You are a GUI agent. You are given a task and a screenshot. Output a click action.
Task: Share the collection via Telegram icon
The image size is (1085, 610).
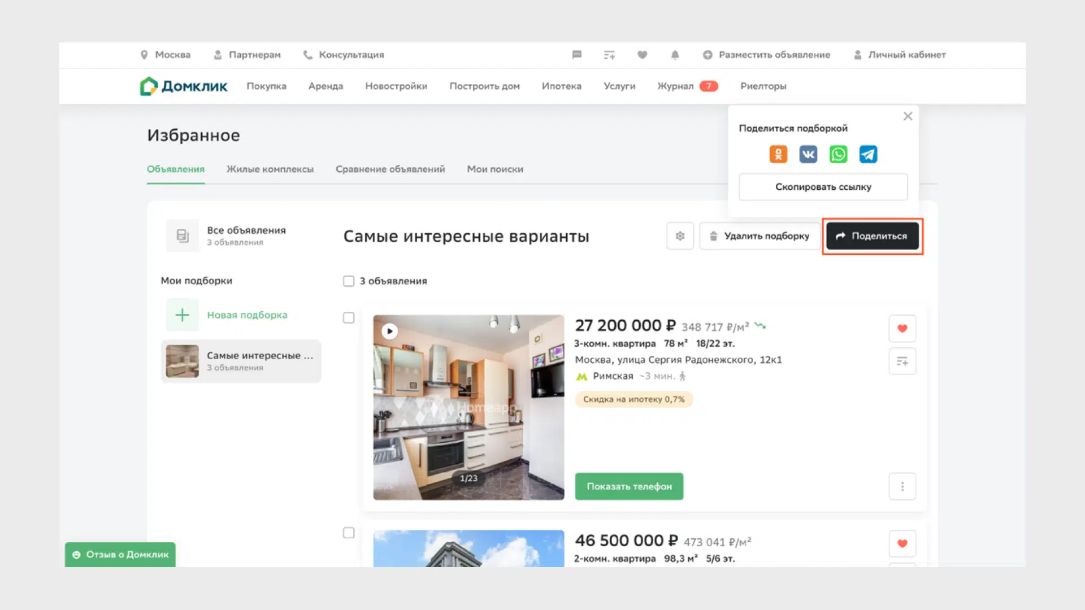pos(868,154)
